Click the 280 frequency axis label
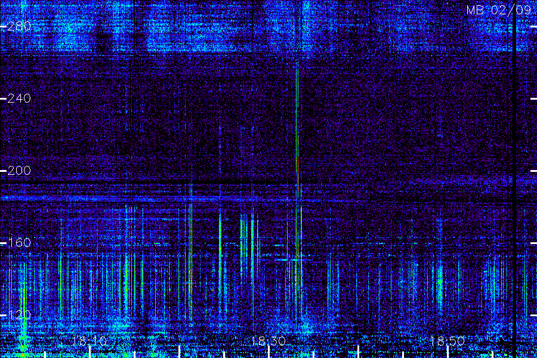The image size is (537, 358). click(19, 26)
